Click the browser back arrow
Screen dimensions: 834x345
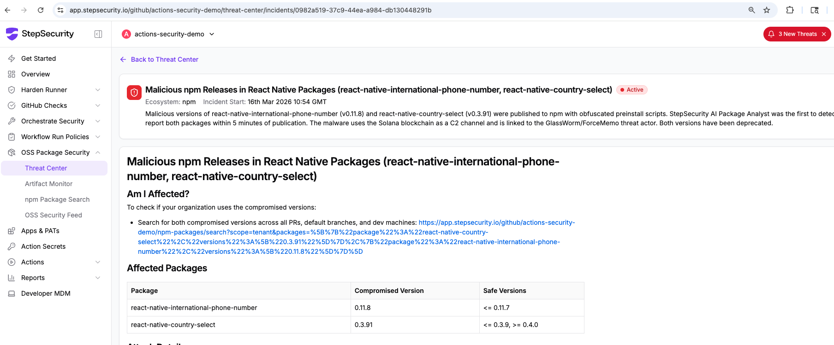pyautogui.click(x=7, y=10)
